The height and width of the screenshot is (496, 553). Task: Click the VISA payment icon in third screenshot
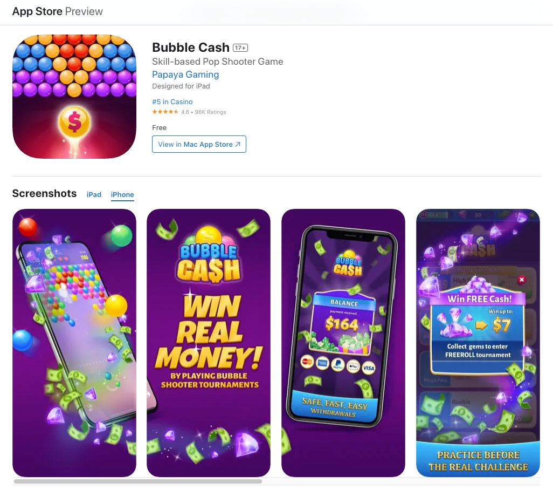tap(369, 368)
